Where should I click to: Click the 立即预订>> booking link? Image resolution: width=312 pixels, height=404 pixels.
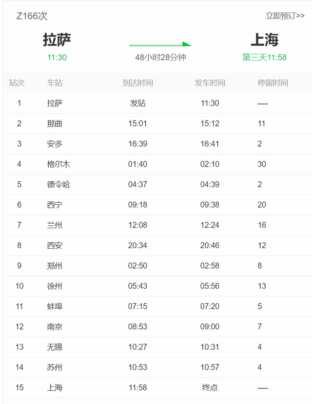pyautogui.click(x=285, y=16)
